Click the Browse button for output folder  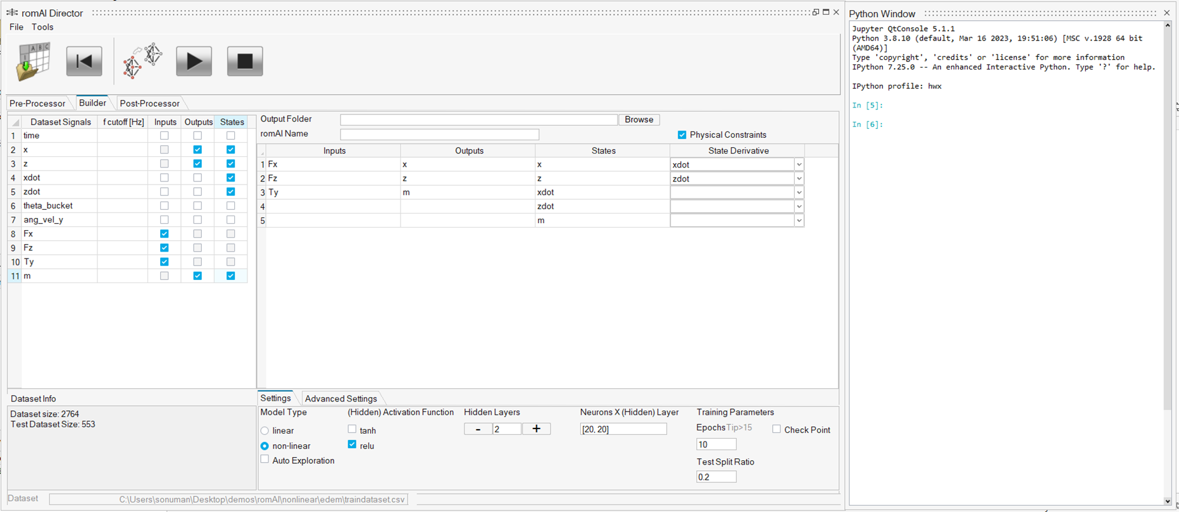(639, 119)
